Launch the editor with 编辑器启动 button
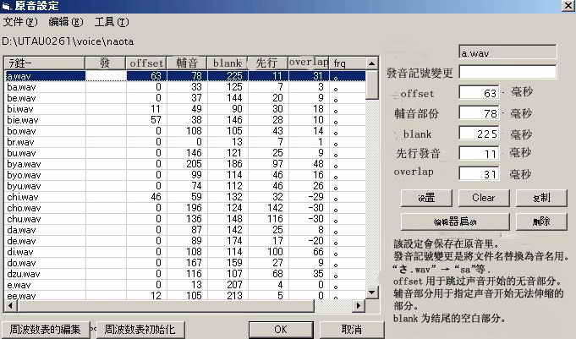This screenshot has width=576, height=339. tap(455, 221)
